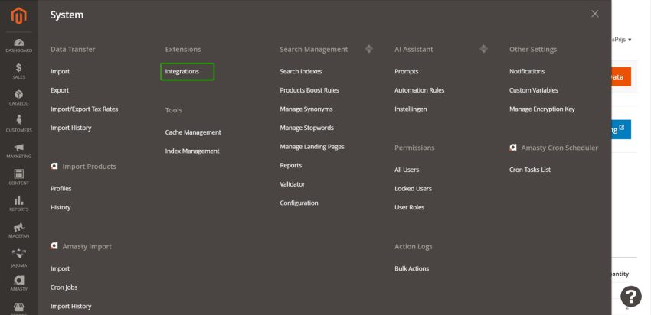Open Prompts under AI Assistant

[407, 71]
